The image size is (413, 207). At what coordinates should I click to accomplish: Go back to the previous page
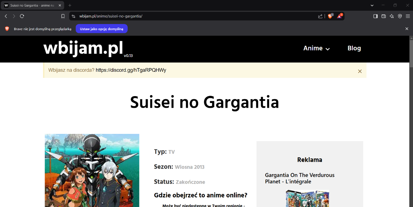coord(6,16)
